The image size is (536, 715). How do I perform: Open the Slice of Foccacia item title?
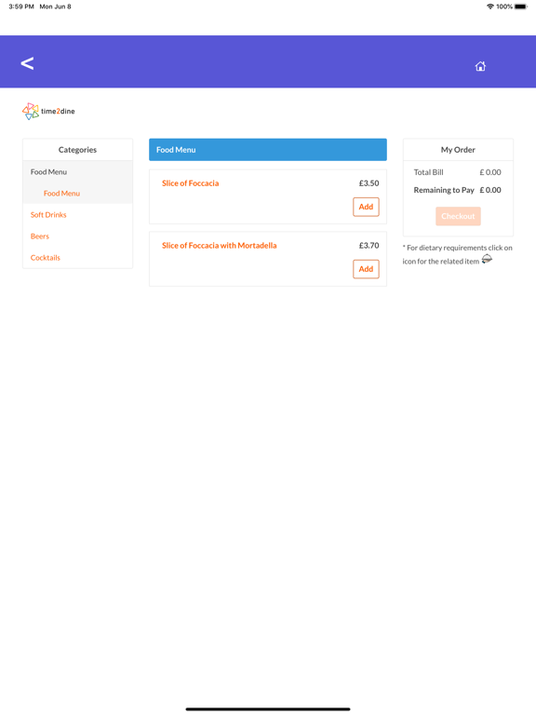pyautogui.click(x=190, y=183)
